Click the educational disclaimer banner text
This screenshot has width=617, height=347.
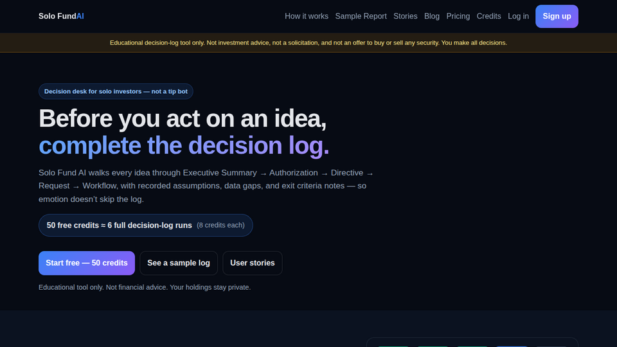pyautogui.click(x=308, y=42)
